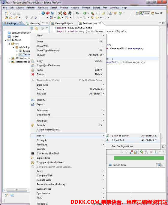Screen dimensions: 168x205
Task: Click the Scroll Lock icon in JUnit view
Action: point(136,152)
